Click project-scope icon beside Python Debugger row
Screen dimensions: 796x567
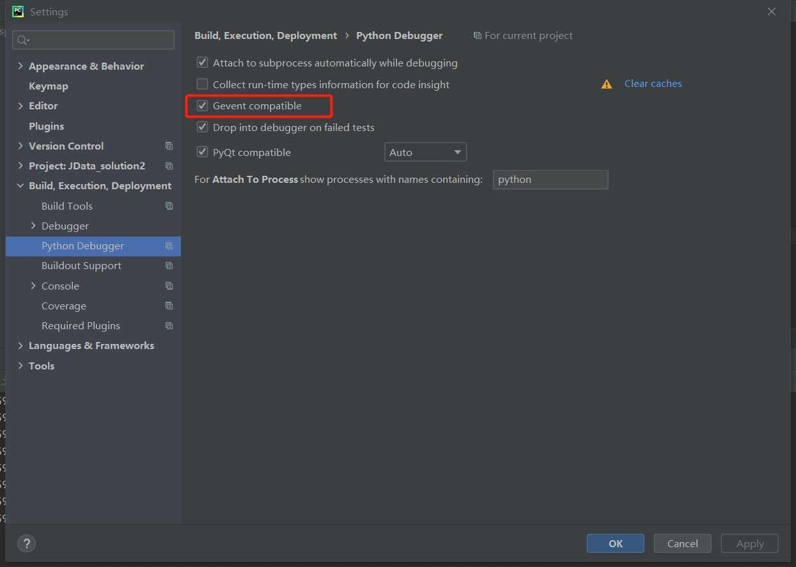click(169, 245)
